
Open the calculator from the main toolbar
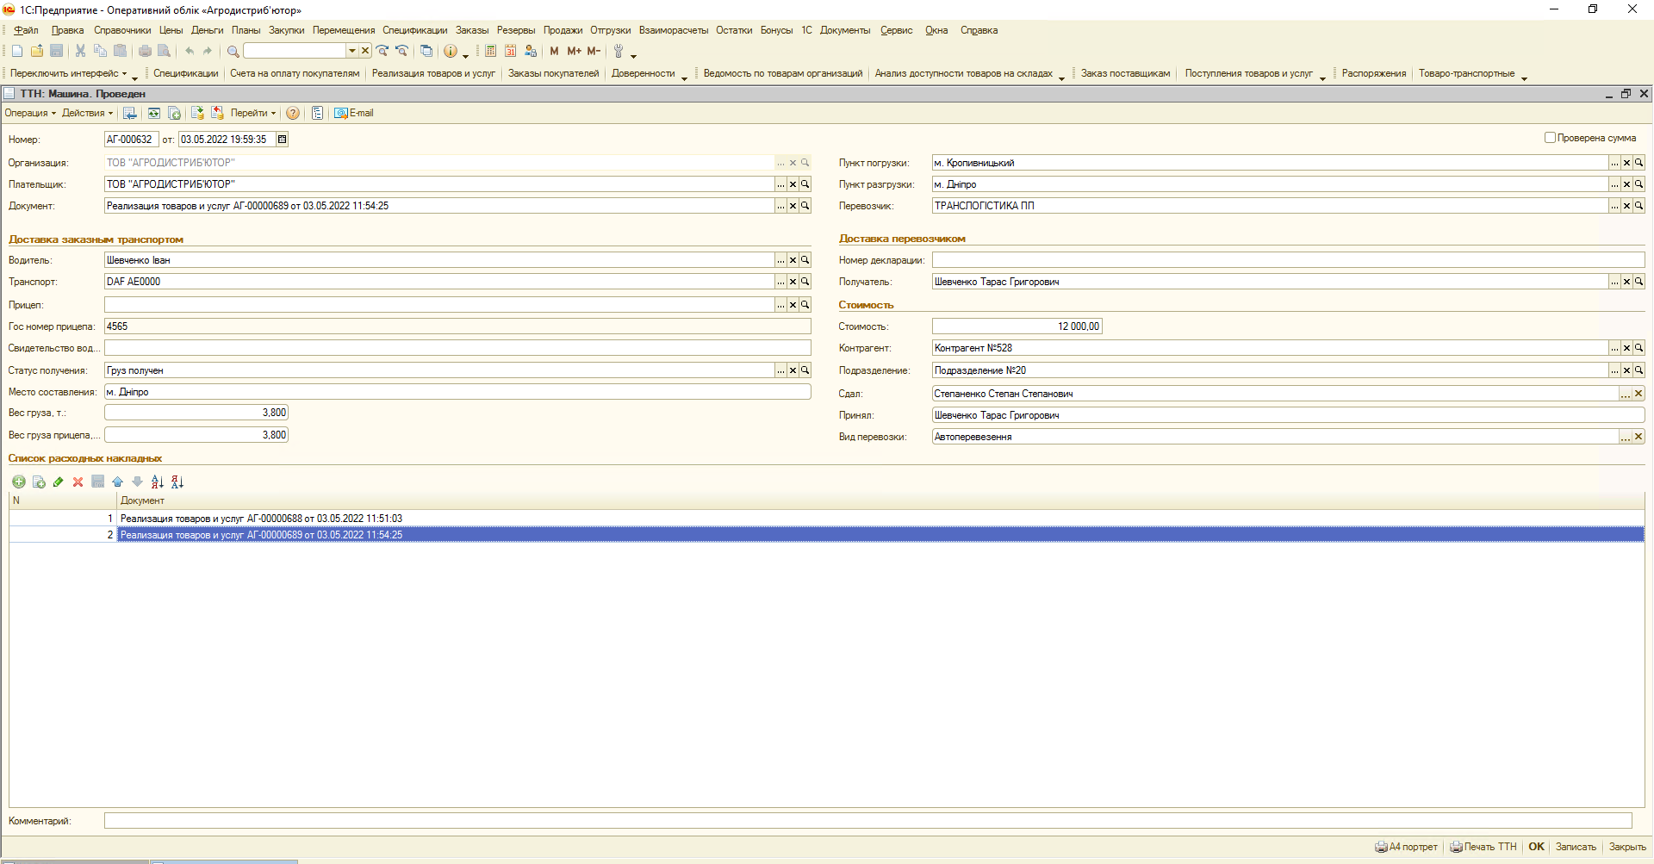click(x=490, y=51)
